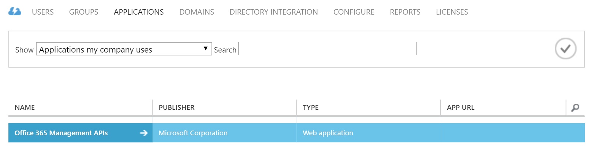Screen dimensions: 597x159
Task: Expand the Show applications dropdown
Action: (124, 49)
